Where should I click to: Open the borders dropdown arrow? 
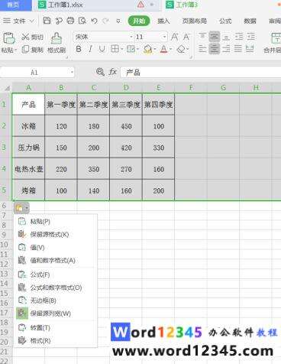click(x=121, y=49)
